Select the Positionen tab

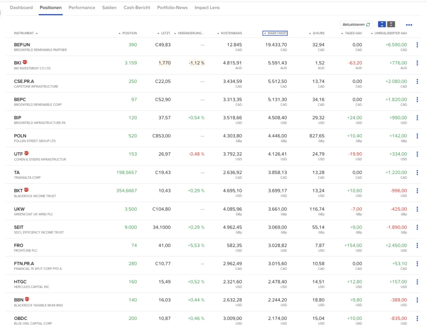click(50, 7)
